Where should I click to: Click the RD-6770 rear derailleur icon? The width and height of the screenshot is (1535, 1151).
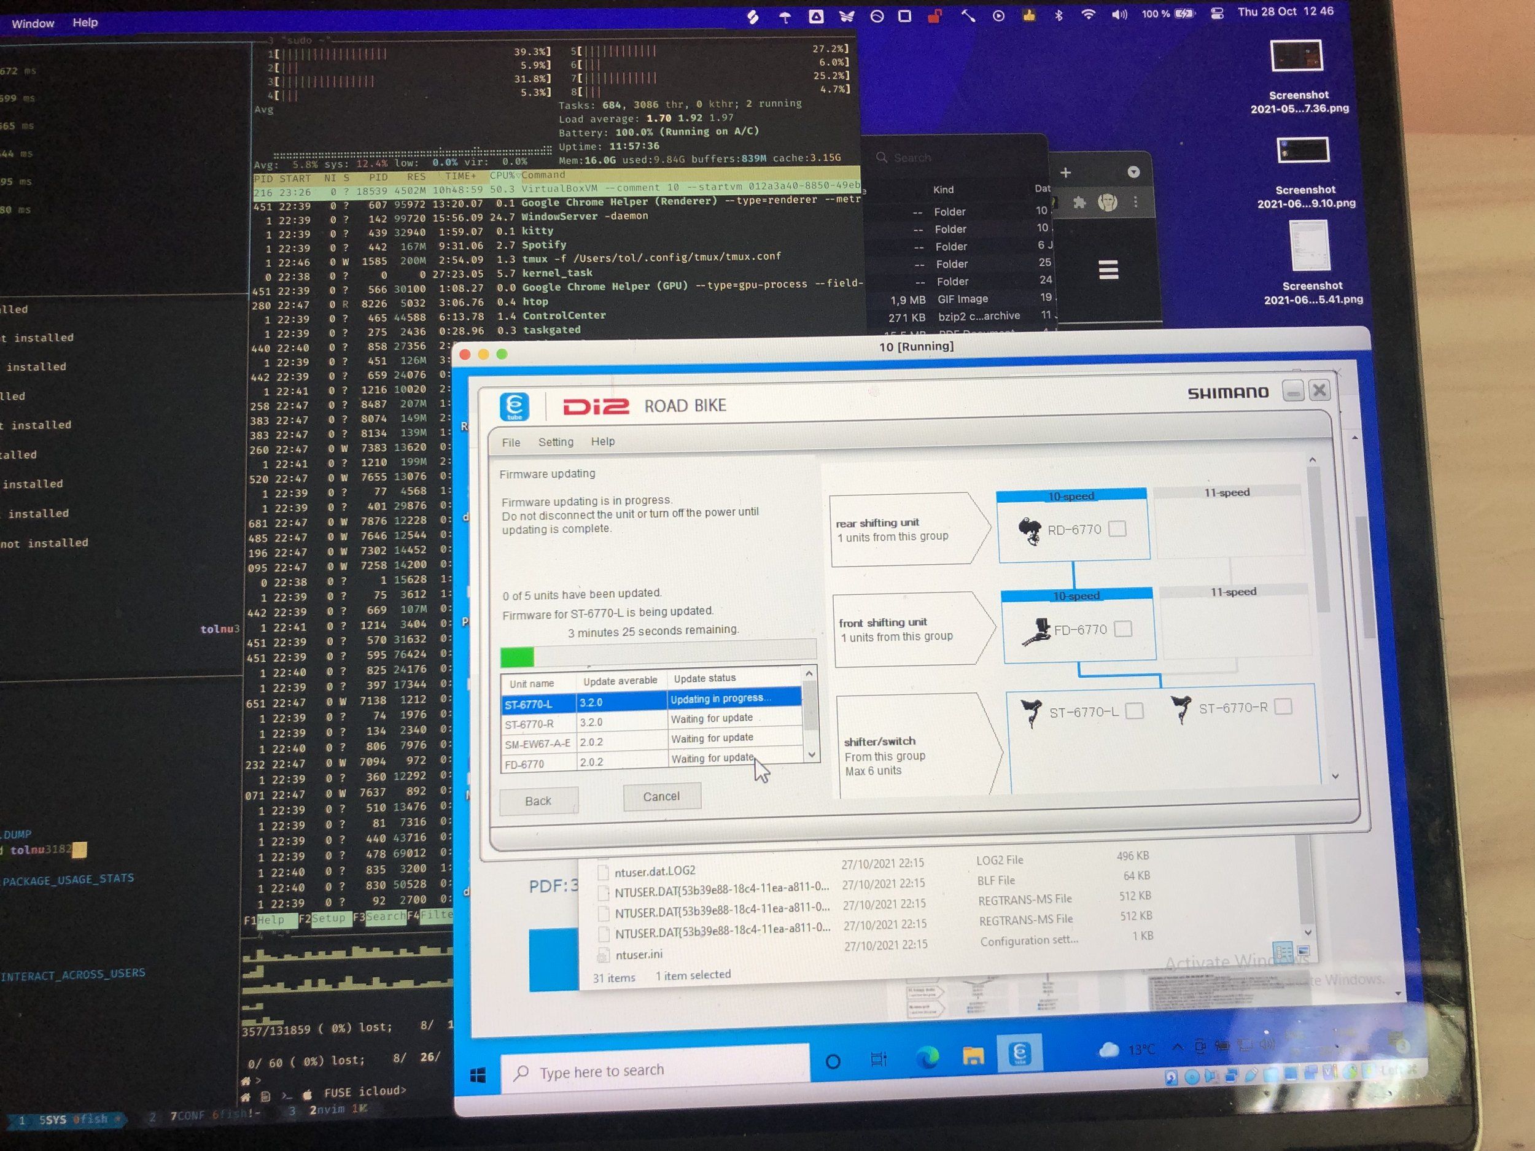[x=1030, y=531]
